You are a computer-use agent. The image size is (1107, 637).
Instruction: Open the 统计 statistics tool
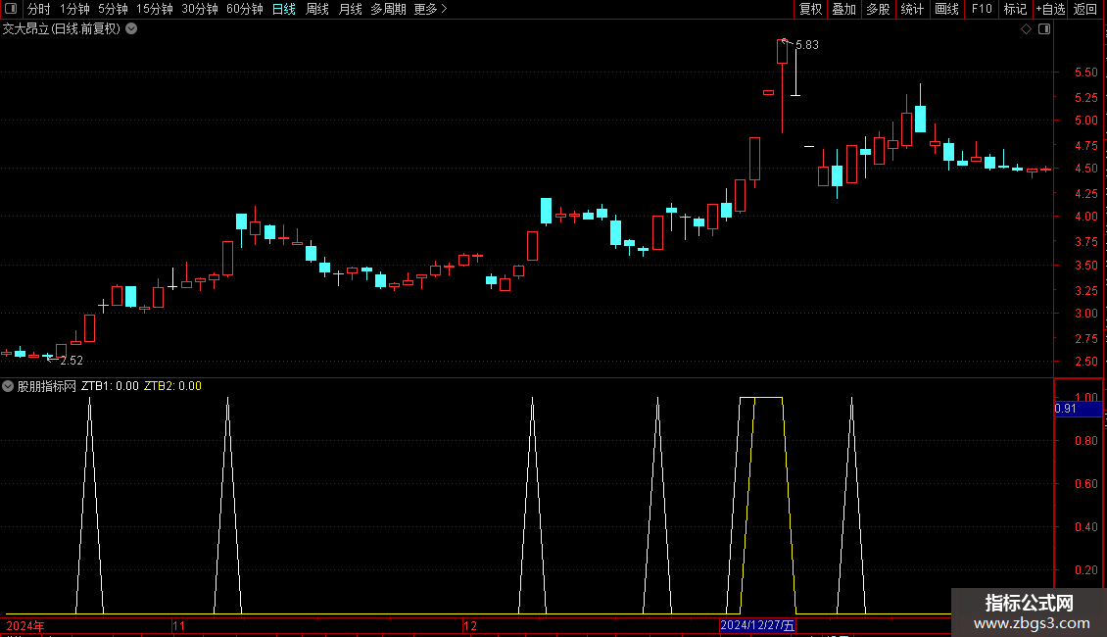pos(912,9)
